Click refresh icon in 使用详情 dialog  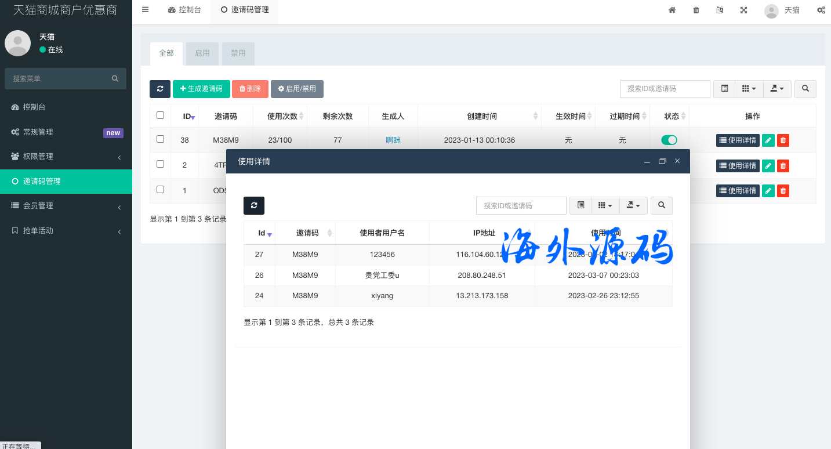click(x=254, y=205)
